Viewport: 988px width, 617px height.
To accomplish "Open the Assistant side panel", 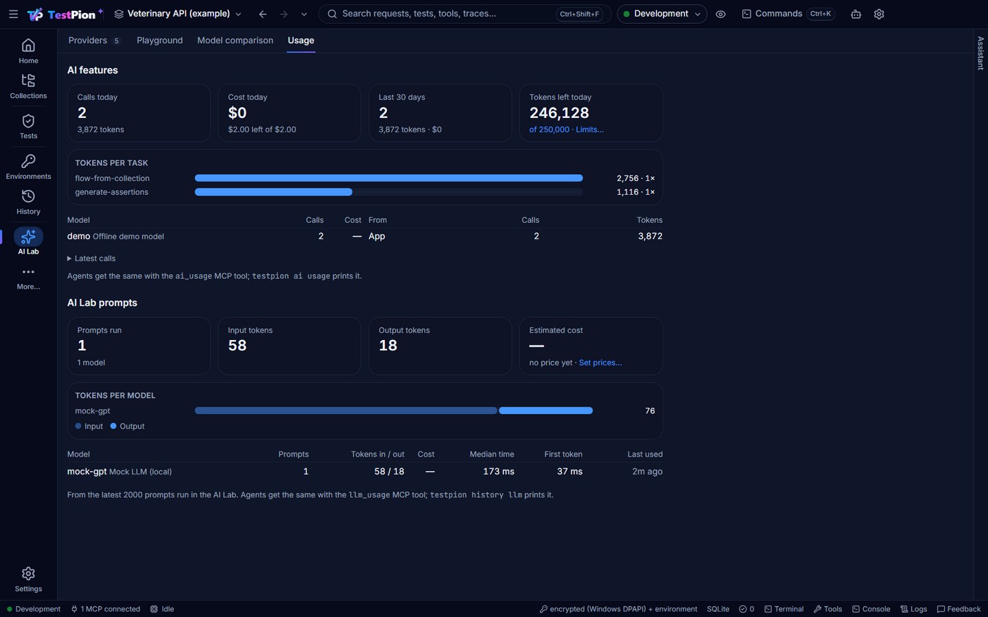I will pyautogui.click(x=980, y=53).
